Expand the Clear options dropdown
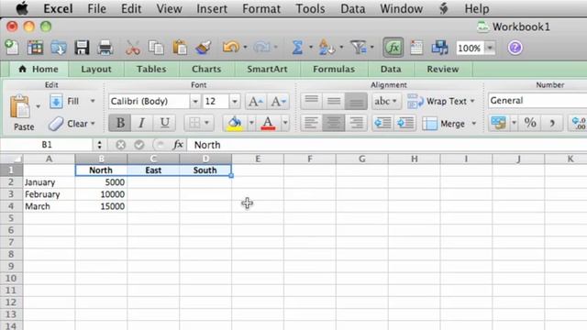Image resolution: width=587 pixels, height=330 pixels. click(x=93, y=123)
